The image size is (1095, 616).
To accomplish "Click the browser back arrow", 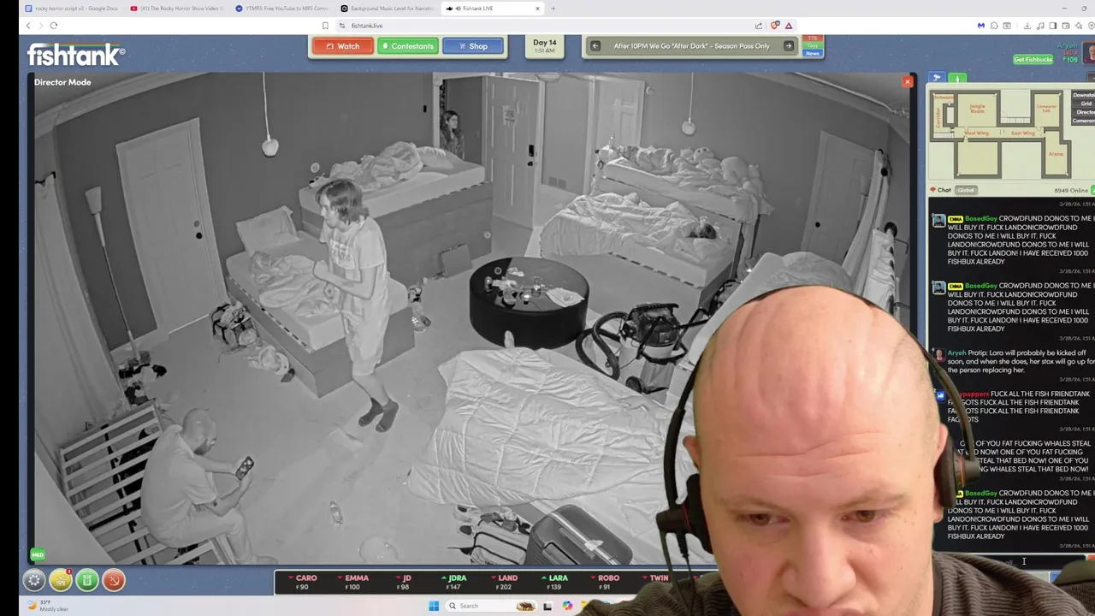I will (28, 26).
